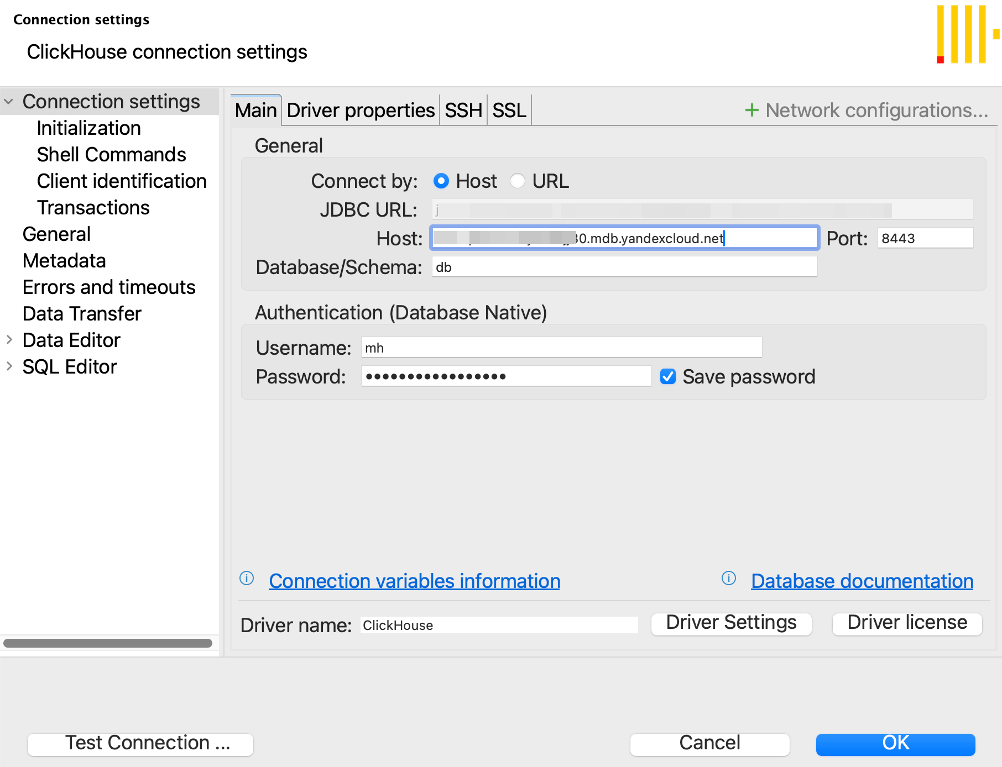
Task: Click the ClickHouse logo icon
Action: tap(967, 34)
